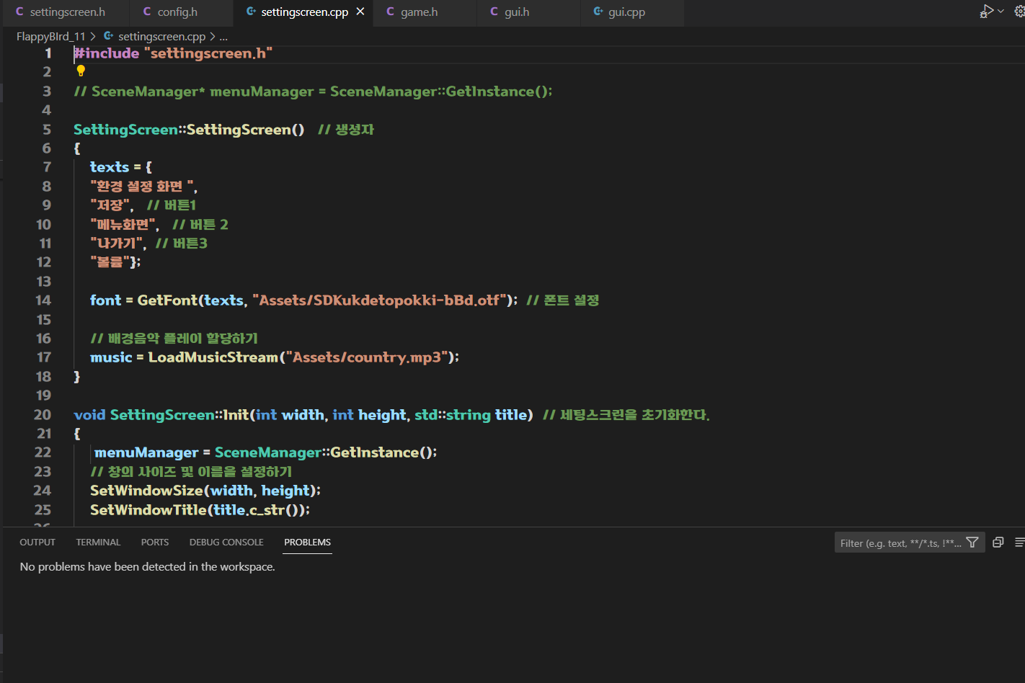Click the #include "settingscreen.h" text
The height and width of the screenshot is (683, 1025).
[x=173, y=53]
